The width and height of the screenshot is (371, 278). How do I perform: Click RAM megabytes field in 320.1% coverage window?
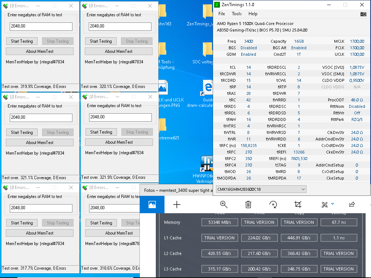[x=120, y=26]
